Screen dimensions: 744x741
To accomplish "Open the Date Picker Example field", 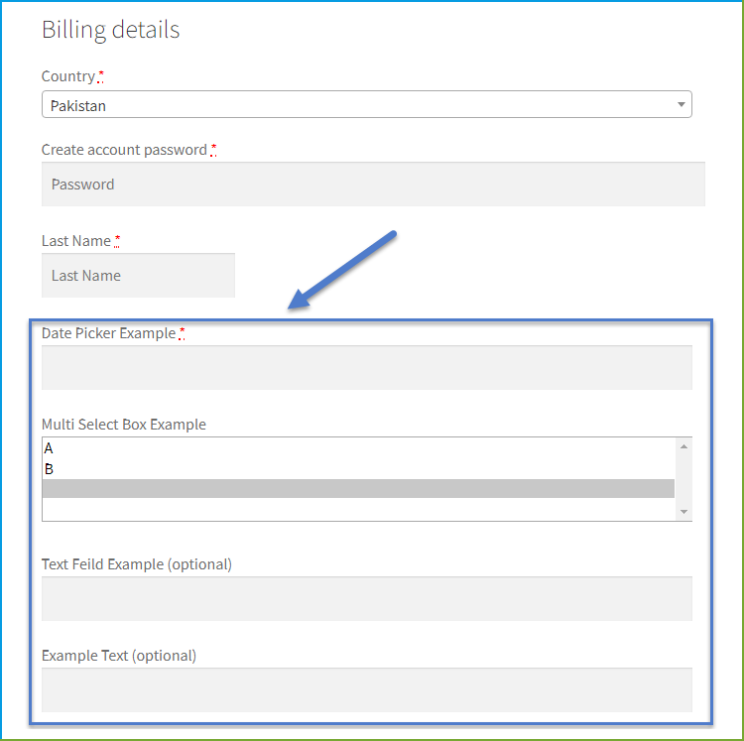I will [367, 368].
